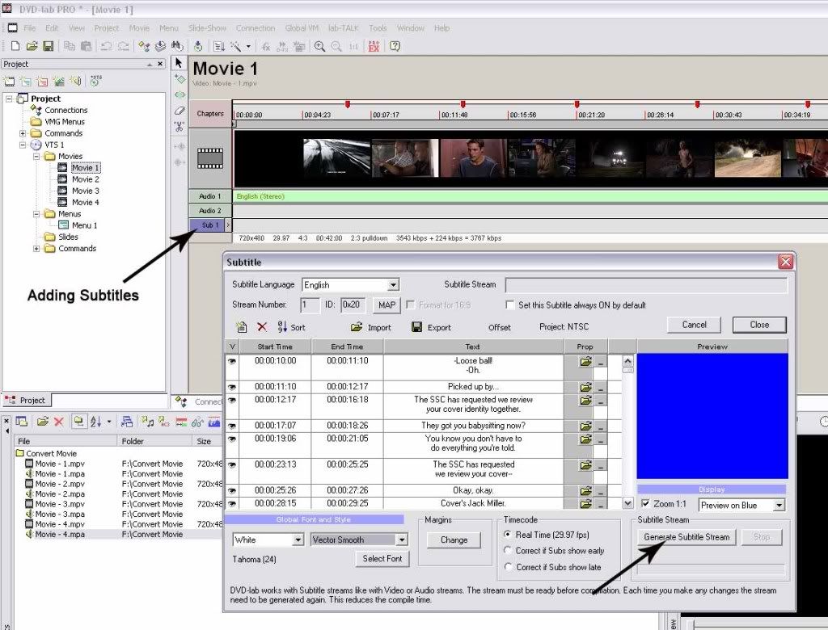The height and width of the screenshot is (630, 828).
Task: Click the down arrow of the subtitle list scrollbar
Action: [627, 503]
